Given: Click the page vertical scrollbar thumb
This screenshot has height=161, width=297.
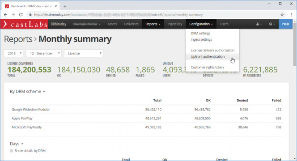Looking at the screenshot, I should click(295, 45).
